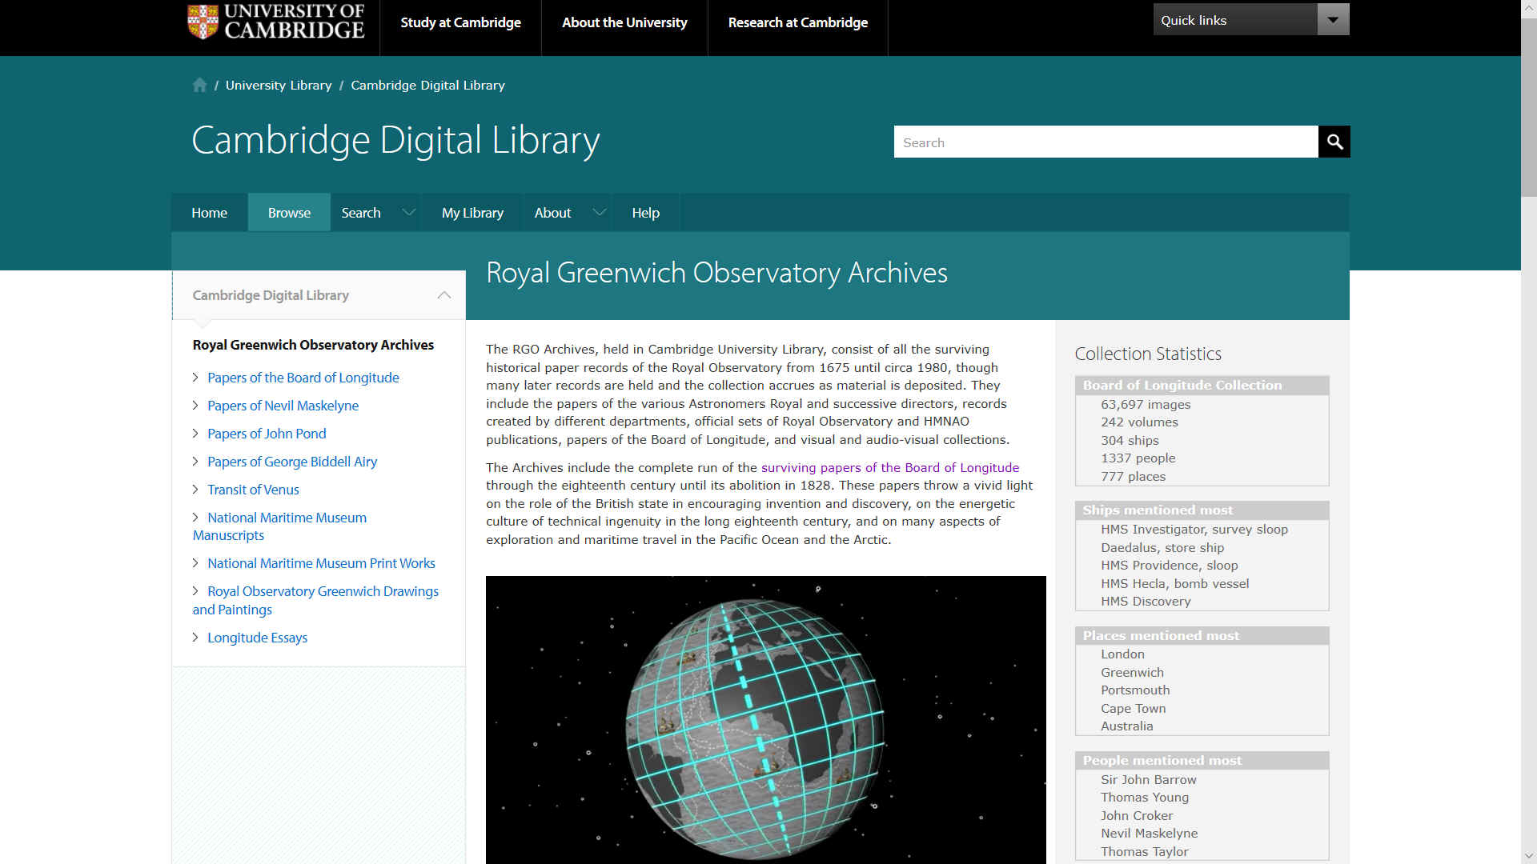Open the Quick links dropdown arrow
Image resolution: width=1537 pixels, height=864 pixels.
[1333, 20]
